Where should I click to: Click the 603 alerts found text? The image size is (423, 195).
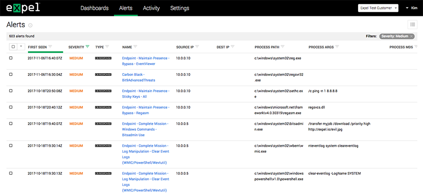22,36
